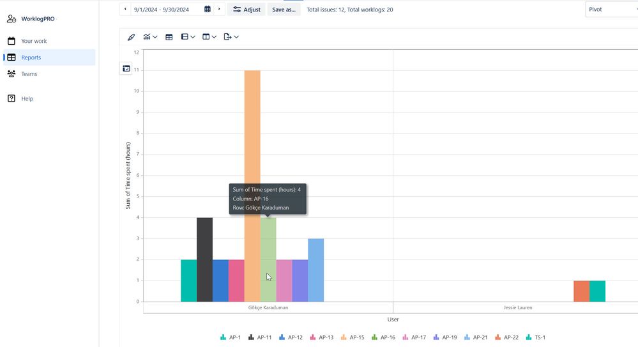Open the charts type dropdown
Screen dimensions: 638x347
tap(150, 37)
